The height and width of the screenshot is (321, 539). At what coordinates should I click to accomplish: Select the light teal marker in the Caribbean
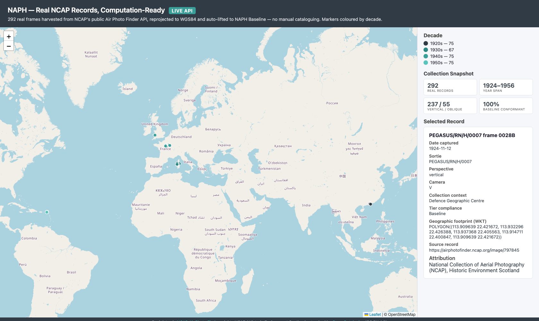[x=47, y=212]
